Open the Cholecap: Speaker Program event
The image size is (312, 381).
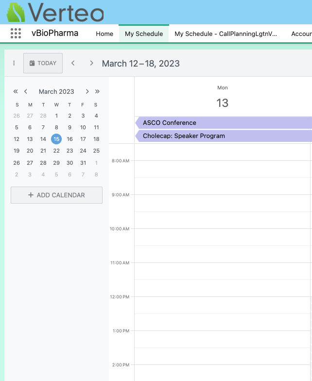[x=224, y=136]
